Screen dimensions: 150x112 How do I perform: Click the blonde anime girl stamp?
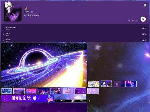(x=94, y=84)
